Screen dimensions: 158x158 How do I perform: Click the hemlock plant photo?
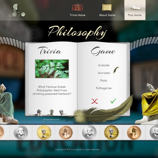52,69
